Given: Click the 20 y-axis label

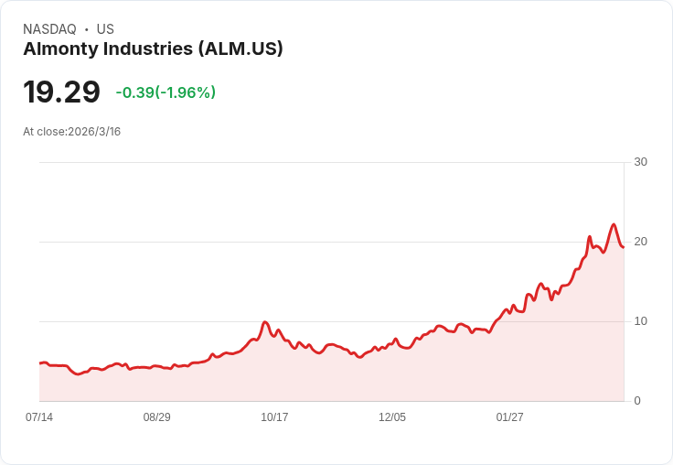Looking at the screenshot, I should point(640,242).
